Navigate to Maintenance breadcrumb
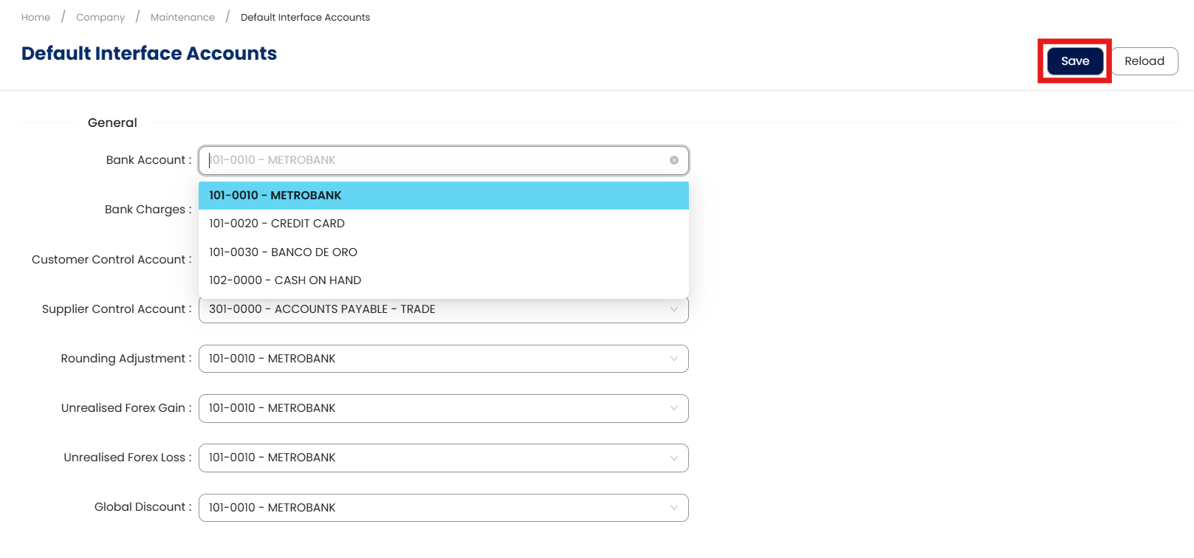This screenshot has height=558, width=1194. pyautogui.click(x=182, y=17)
